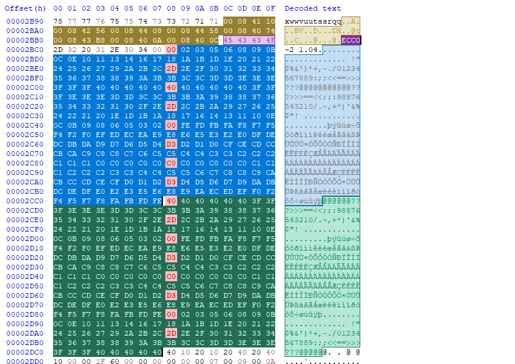Select the 00002B90 offset row label
Screen dimensions: 515x364
point(25,21)
